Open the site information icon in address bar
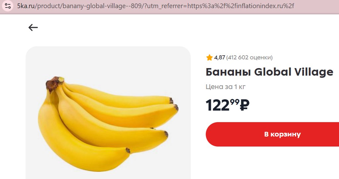The image size is (339, 179). 8,6
